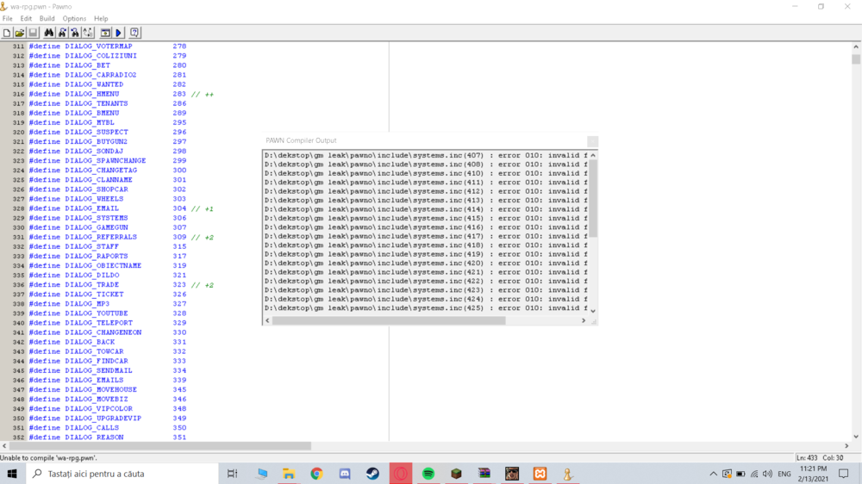Open Discord from taskbar
The height and width of the screenshot is (484, 862).
(345, 474)
